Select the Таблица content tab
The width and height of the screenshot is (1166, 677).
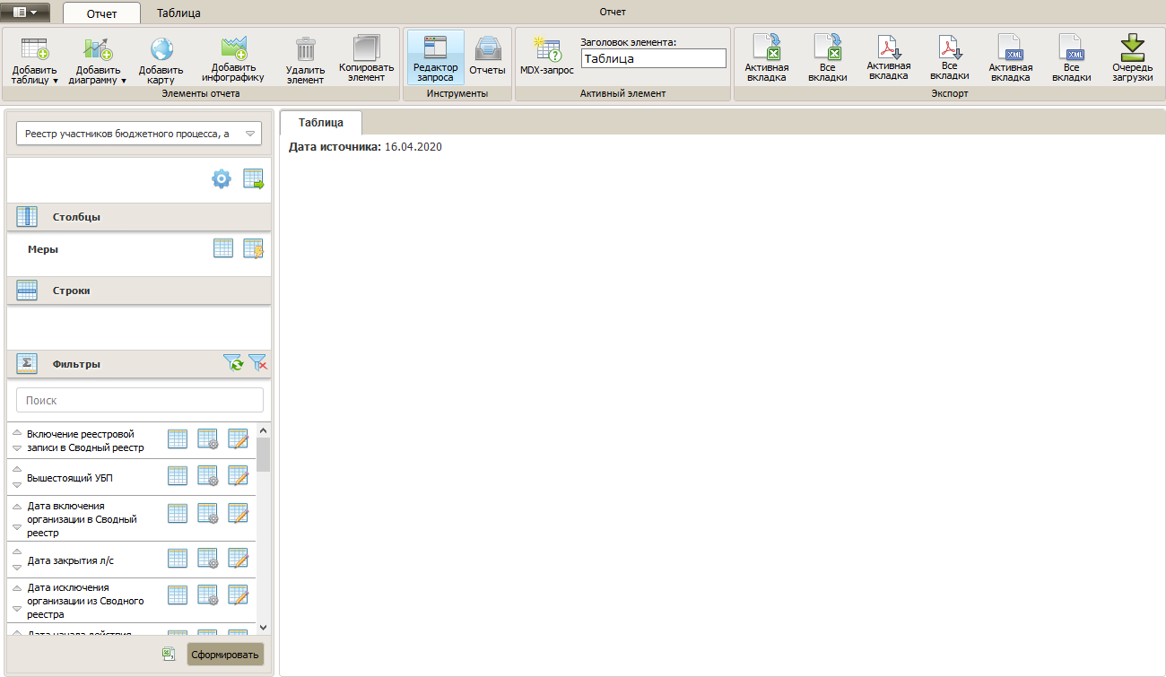(x=320, y=124)
